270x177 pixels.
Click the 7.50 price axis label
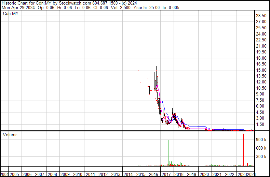tap(260, 100)
